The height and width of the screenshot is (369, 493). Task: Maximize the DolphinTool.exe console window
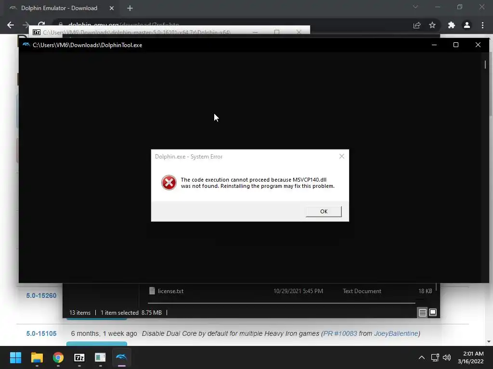[x=455, y=45]
